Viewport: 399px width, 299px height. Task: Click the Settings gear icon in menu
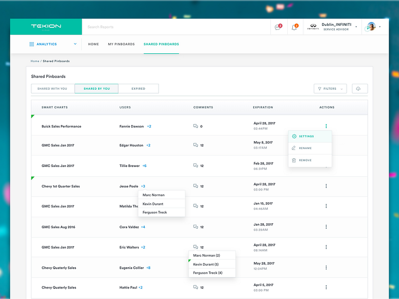click(x=294, y=136)
